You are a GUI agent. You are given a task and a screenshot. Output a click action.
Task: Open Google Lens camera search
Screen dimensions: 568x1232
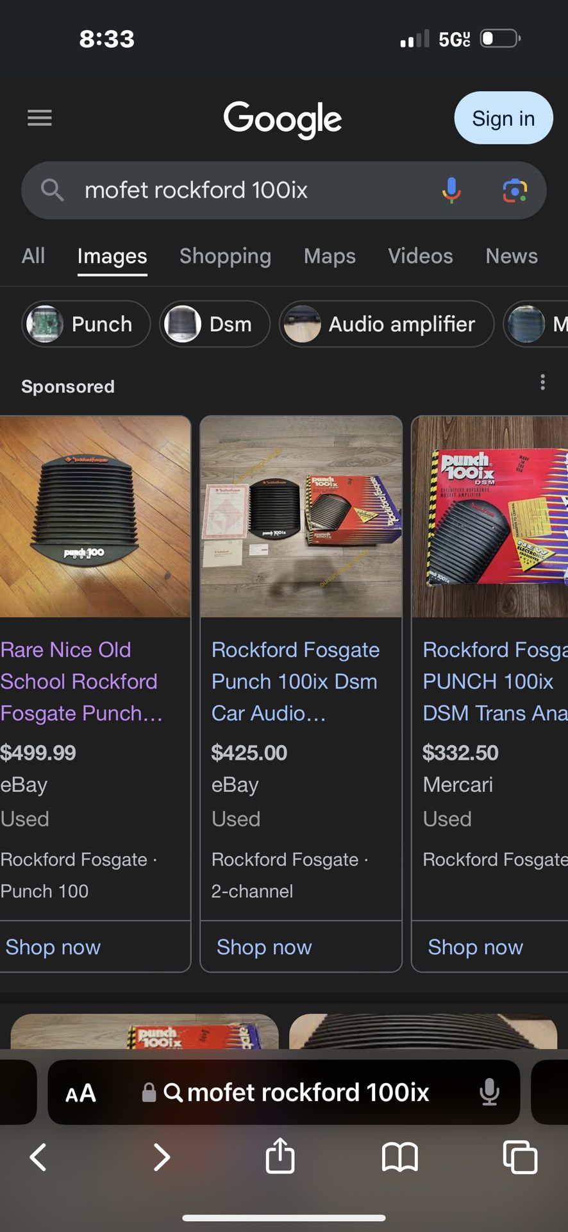tap(515, 191)
